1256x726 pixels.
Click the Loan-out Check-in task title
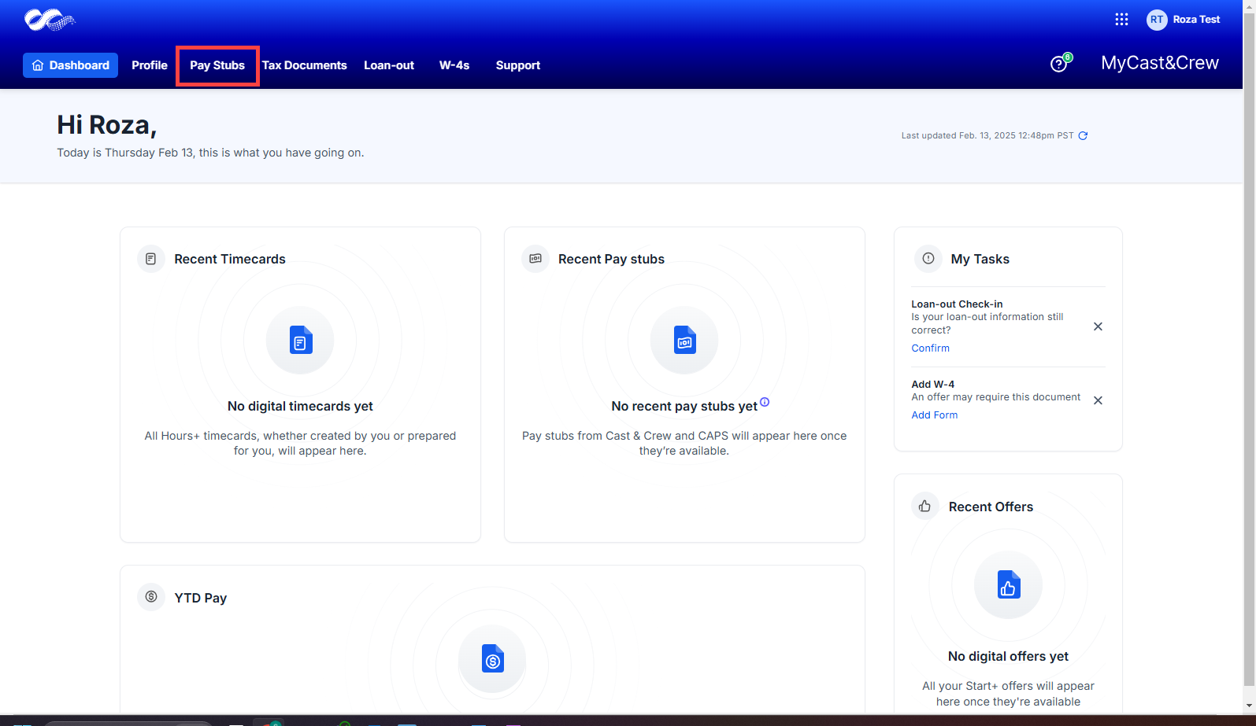957,304
